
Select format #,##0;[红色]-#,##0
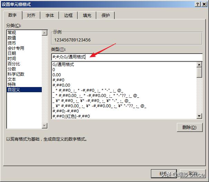tap(124, 116)
